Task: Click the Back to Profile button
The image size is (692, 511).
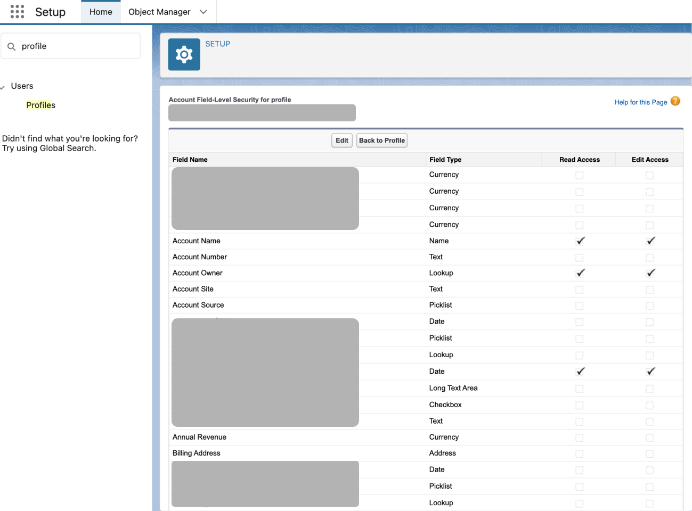Action: (x=381, y=140)
